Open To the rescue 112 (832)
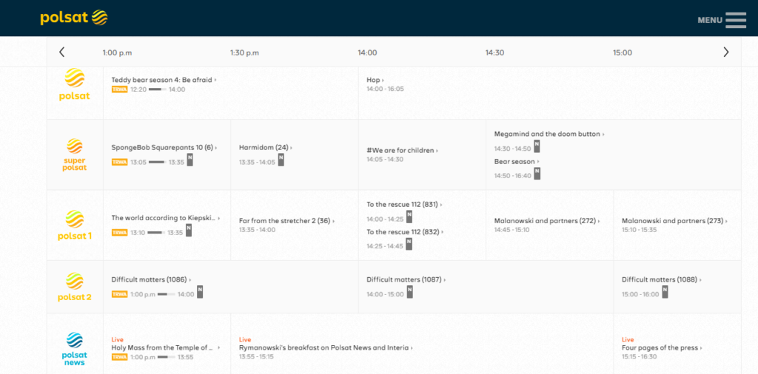Viewport: 758px width, 374px height. (x=404, y=232)
